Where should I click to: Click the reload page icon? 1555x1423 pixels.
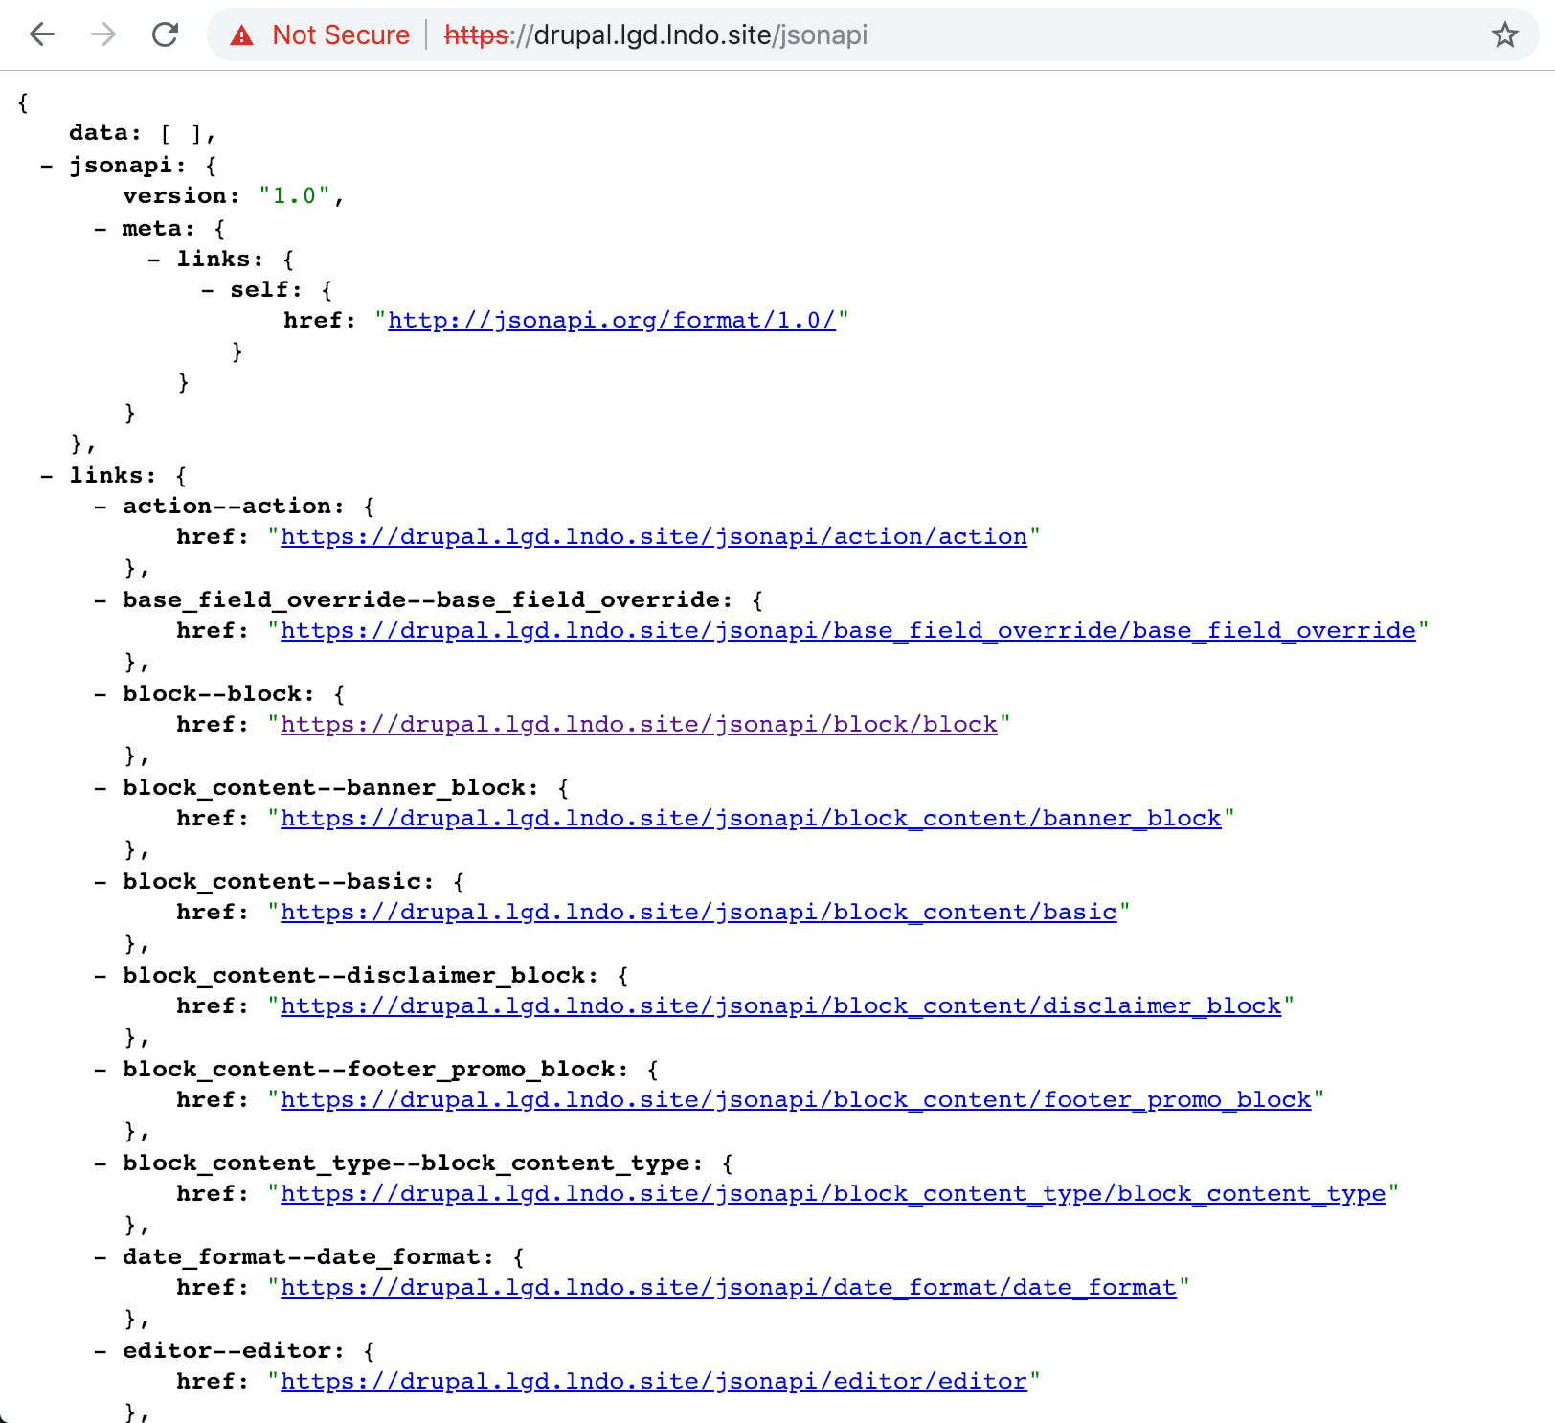165,35
